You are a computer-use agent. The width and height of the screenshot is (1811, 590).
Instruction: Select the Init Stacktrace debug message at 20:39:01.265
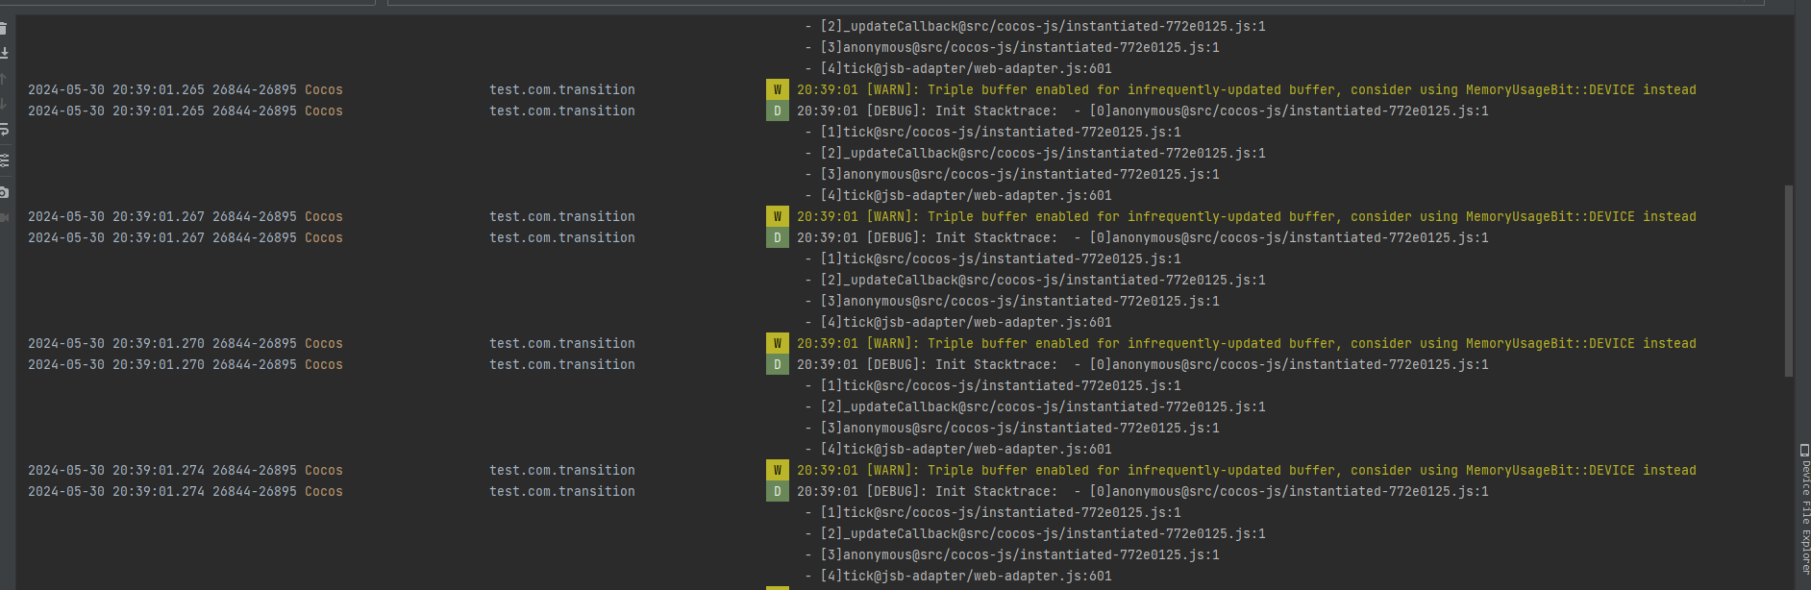1143,111
